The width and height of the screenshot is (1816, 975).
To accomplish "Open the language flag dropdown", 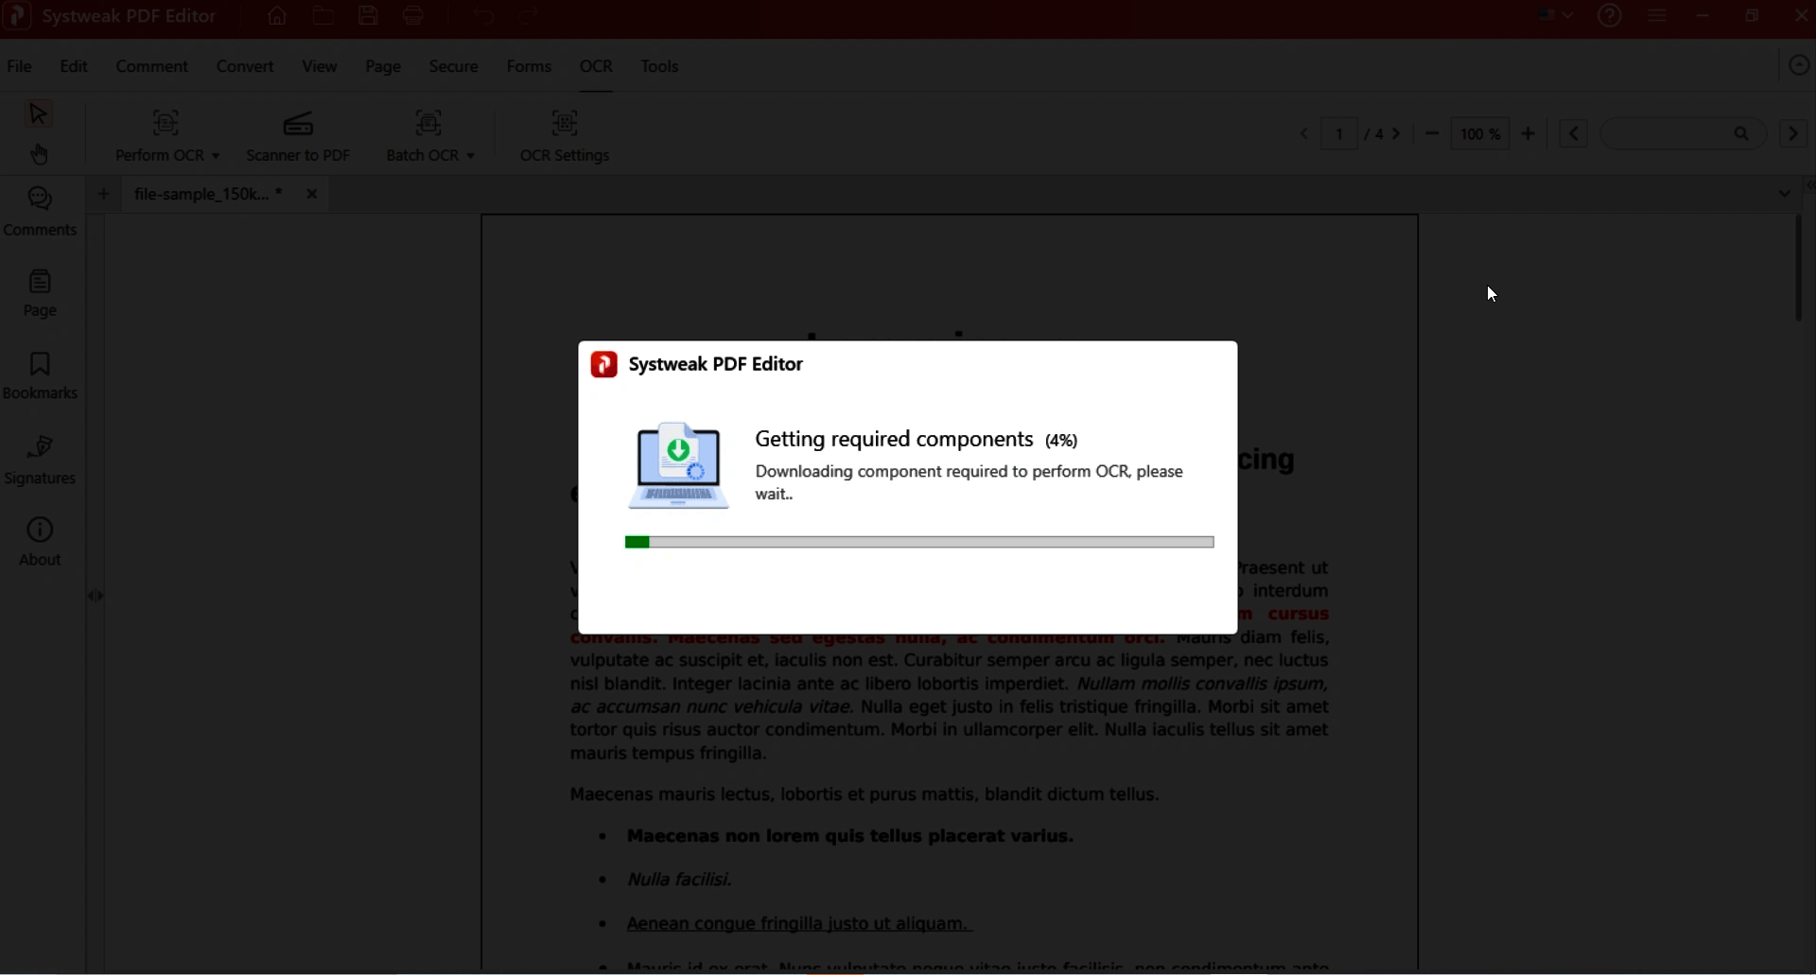I will click(1556, 16).
